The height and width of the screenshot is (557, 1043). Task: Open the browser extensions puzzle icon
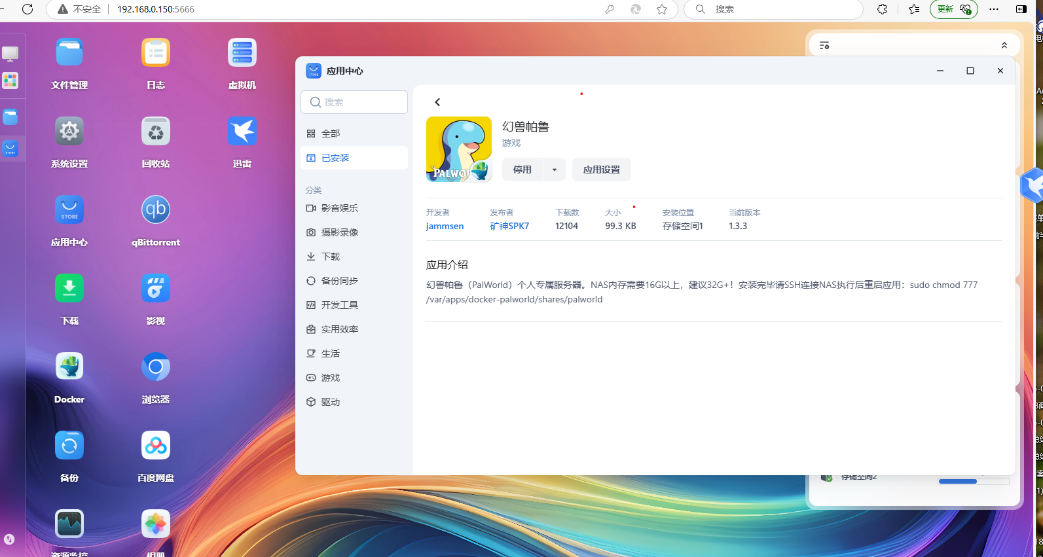click(x=883, y=9)
